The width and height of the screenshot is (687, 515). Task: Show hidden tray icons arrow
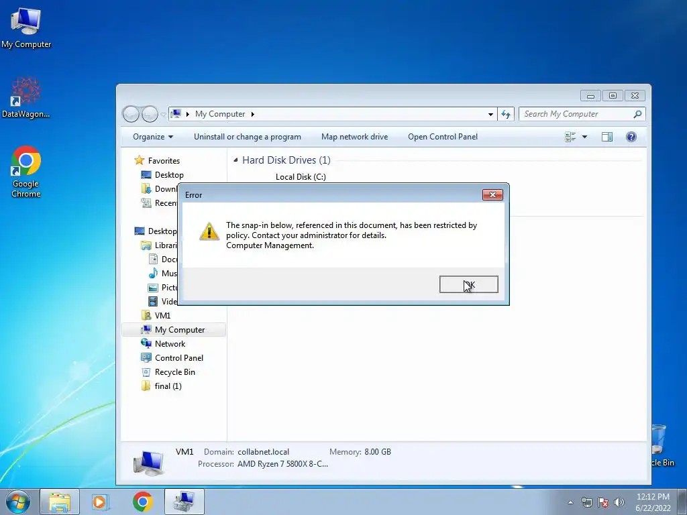tap(570, 502)
